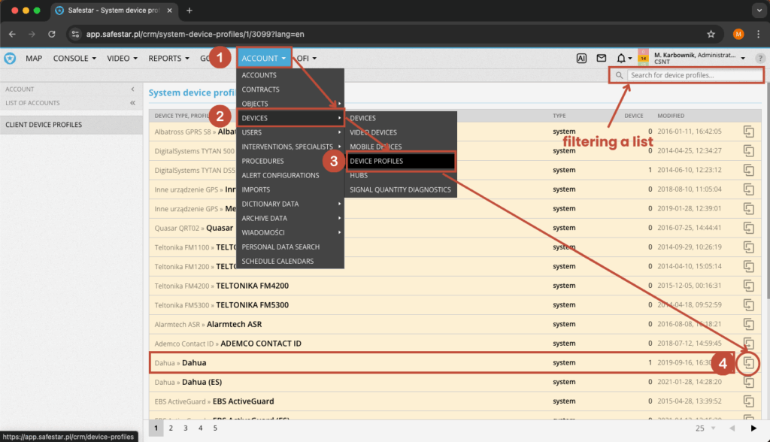
Task: Open the Chrome profile avatar
Action: (x=738, y=34)
